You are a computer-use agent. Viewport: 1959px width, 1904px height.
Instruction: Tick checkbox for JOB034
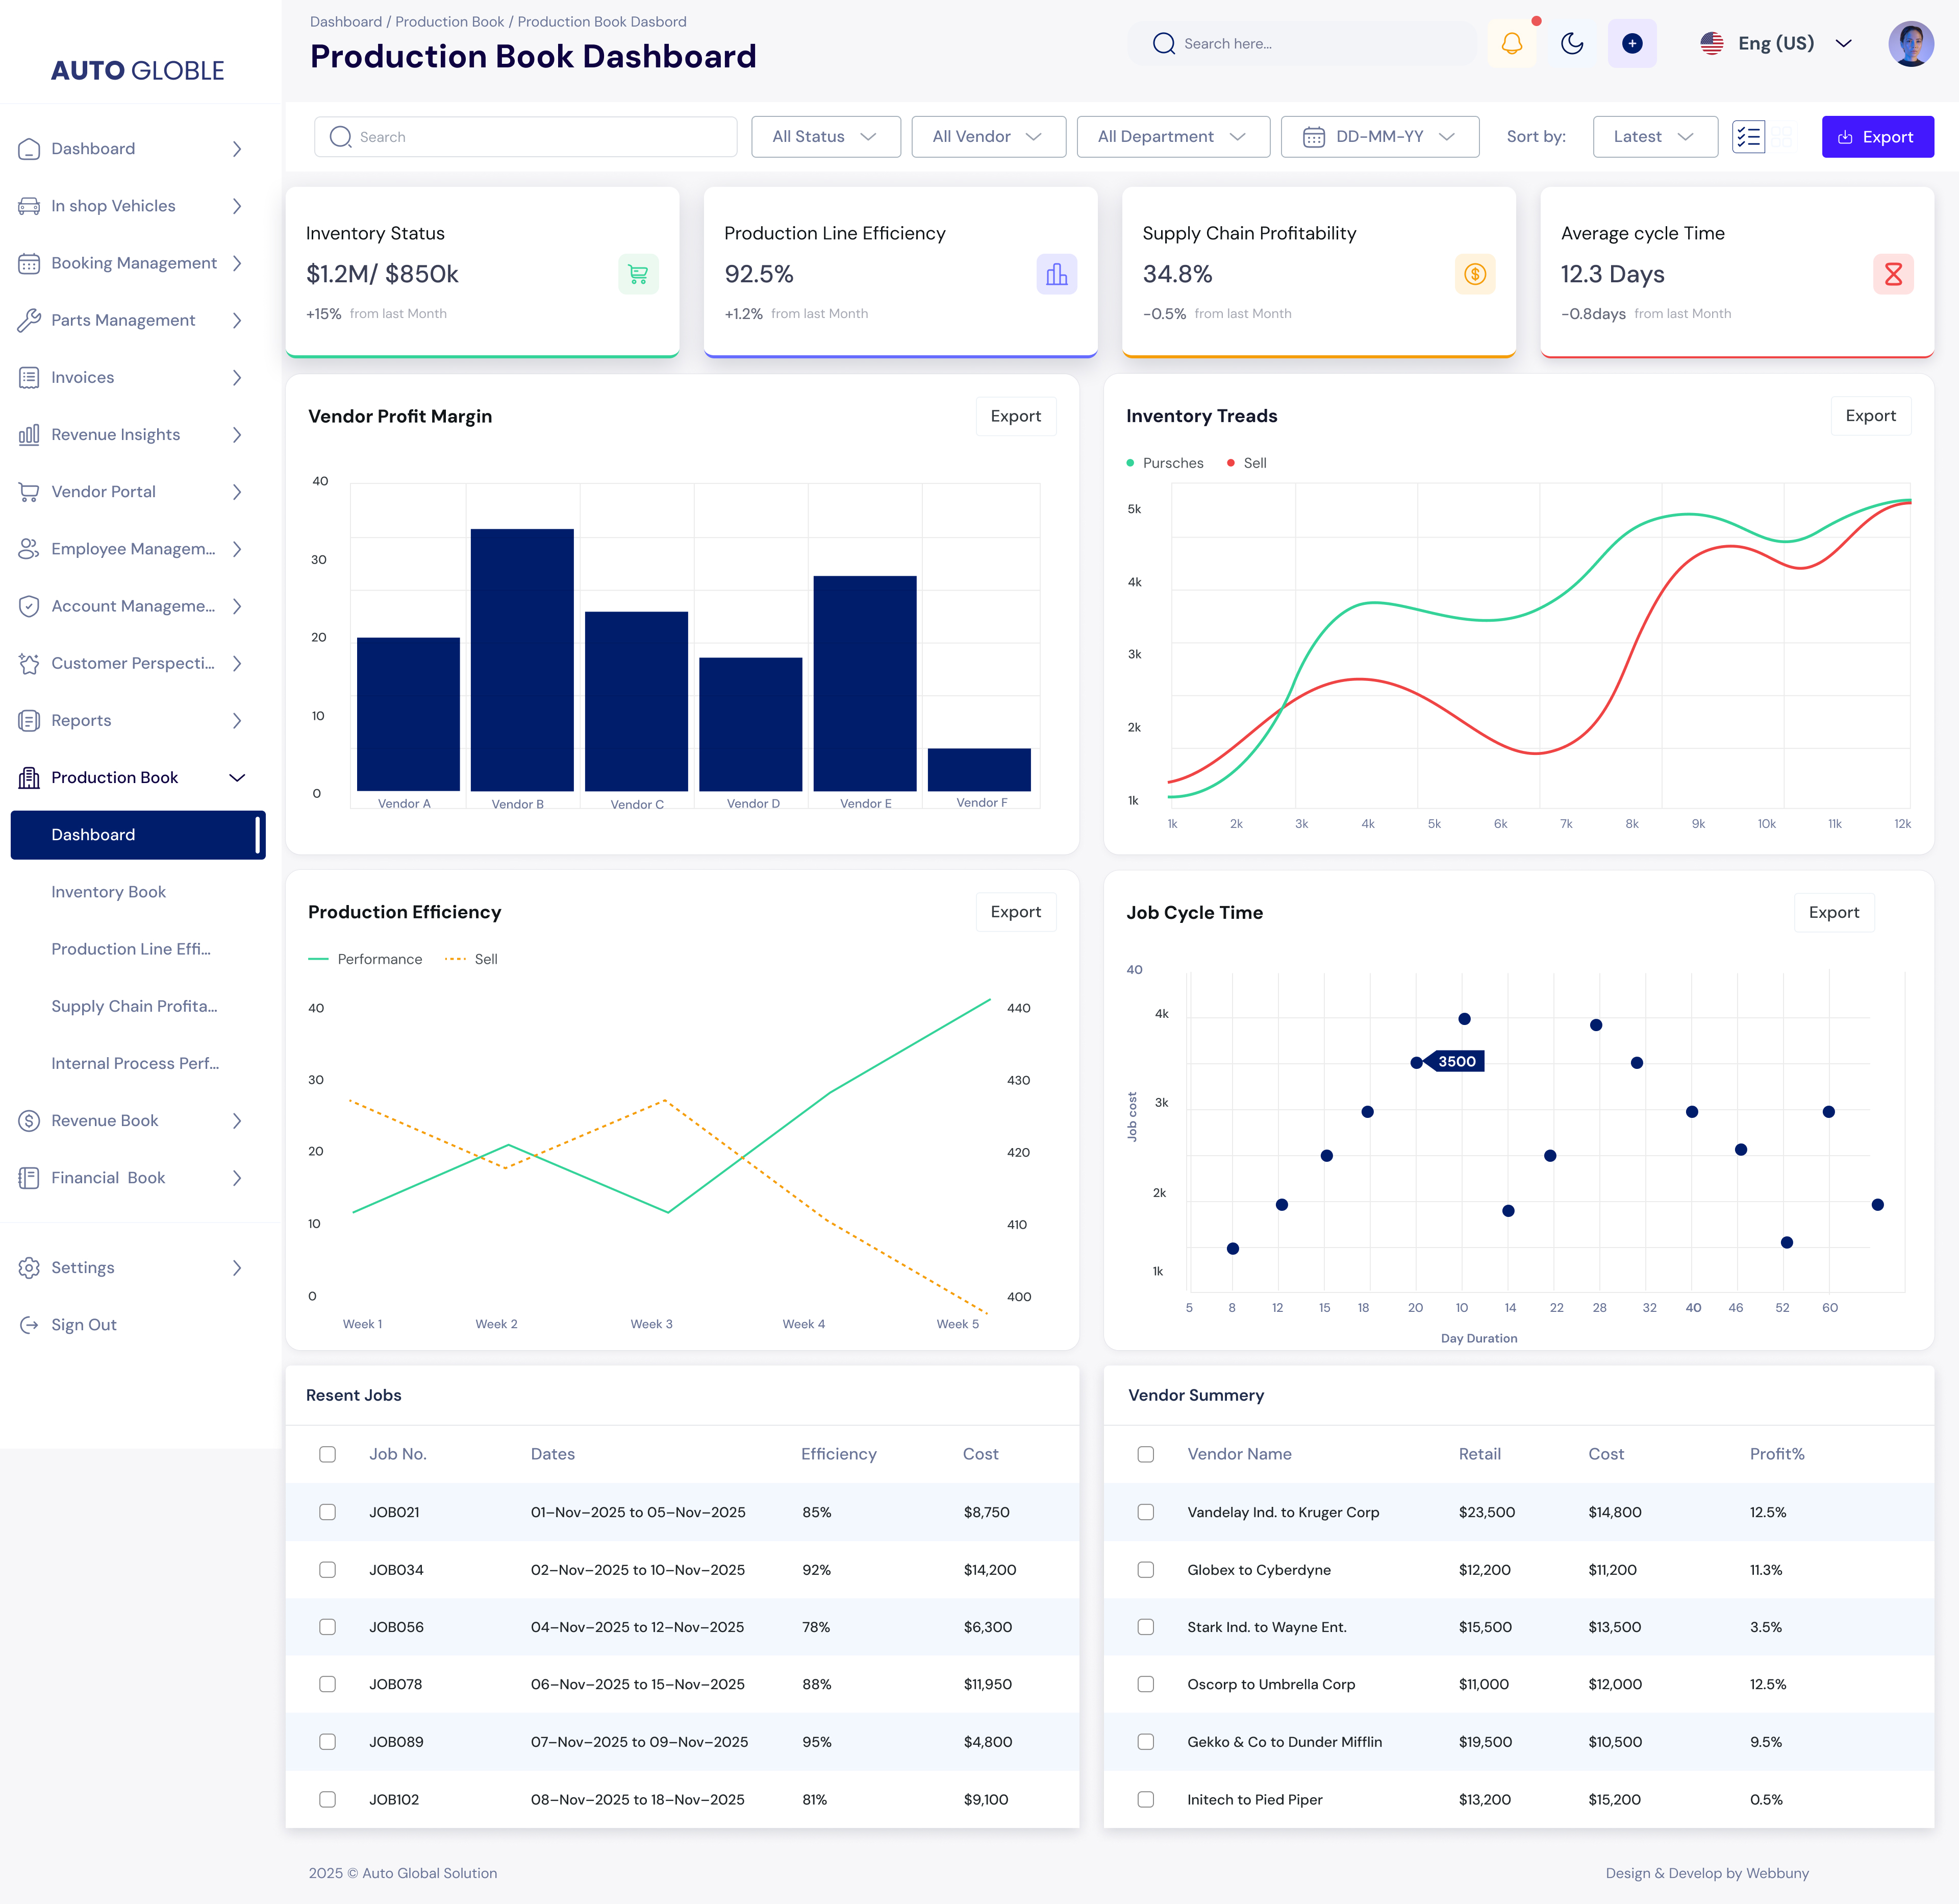pos(327,1570)
